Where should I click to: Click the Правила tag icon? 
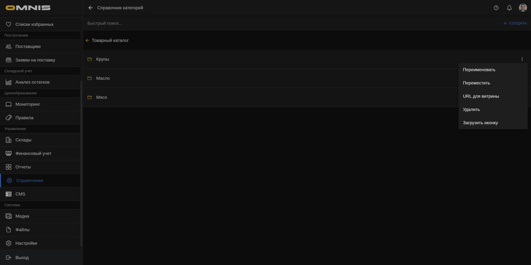point(8,118)
